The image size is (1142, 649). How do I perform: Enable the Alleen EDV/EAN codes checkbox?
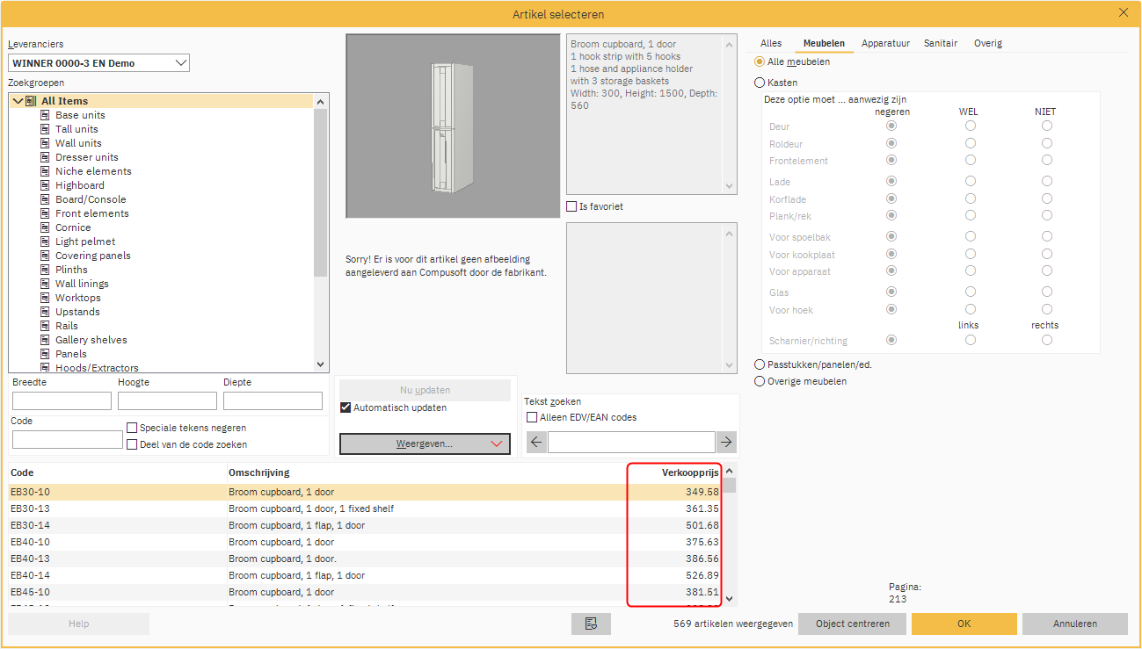[532, 417]
